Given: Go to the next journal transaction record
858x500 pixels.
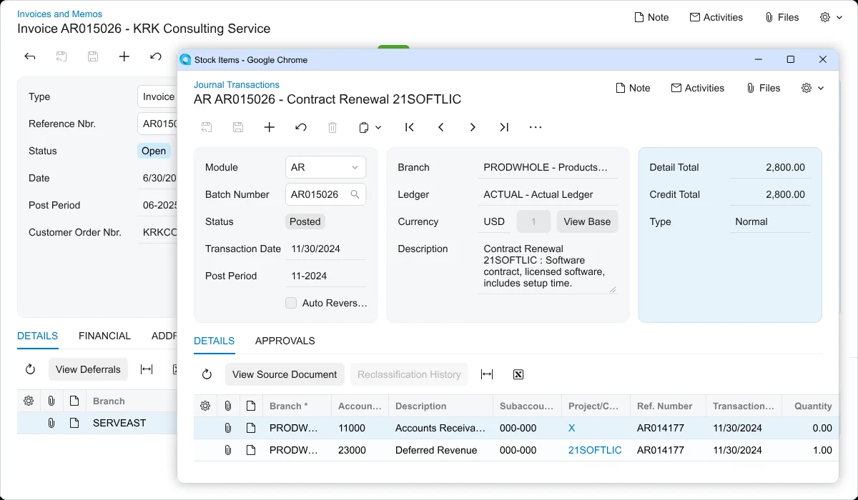Looking at the screenshot, I should point(473,127).
